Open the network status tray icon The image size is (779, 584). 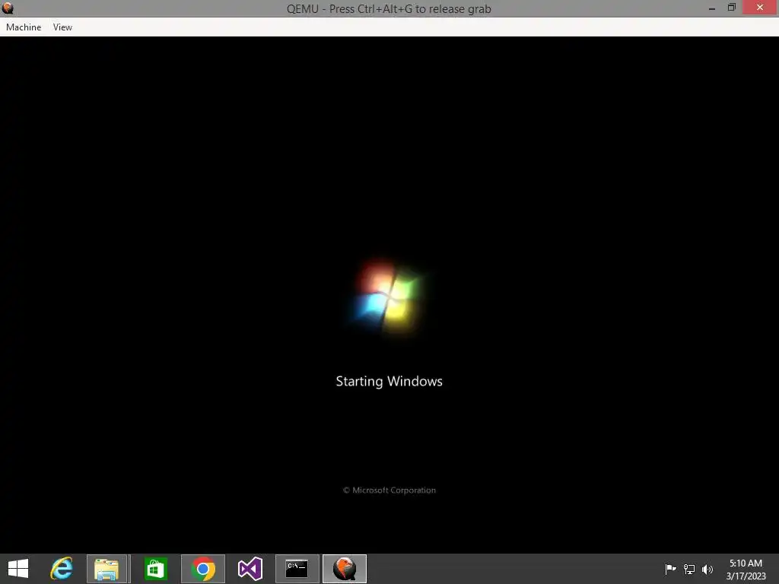pyautogui.click(x=689, y=569)
